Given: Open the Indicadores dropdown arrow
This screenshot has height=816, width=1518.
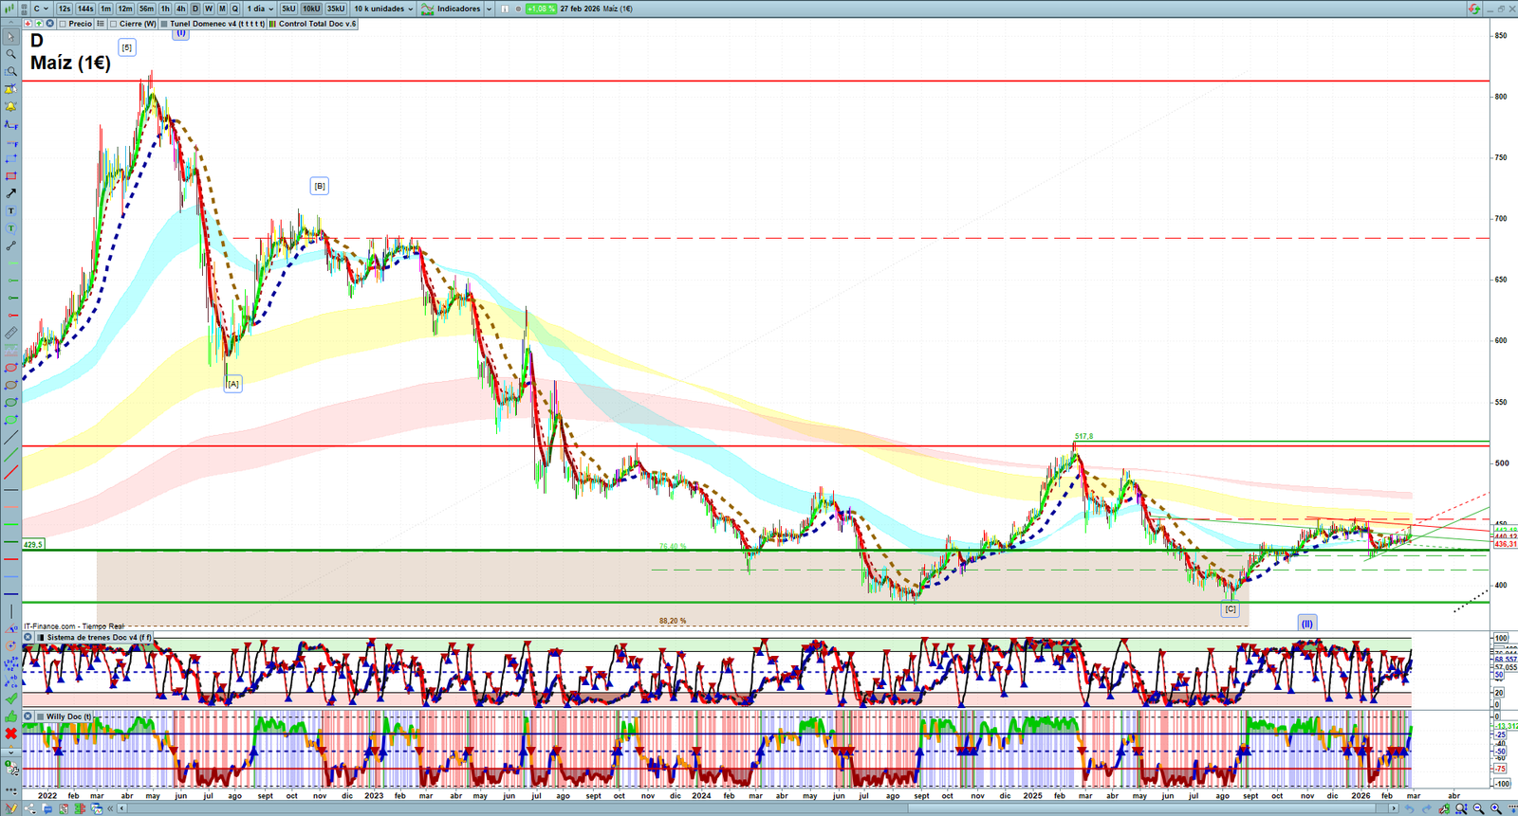Looking at the screenshot, I should pos(489,9).
